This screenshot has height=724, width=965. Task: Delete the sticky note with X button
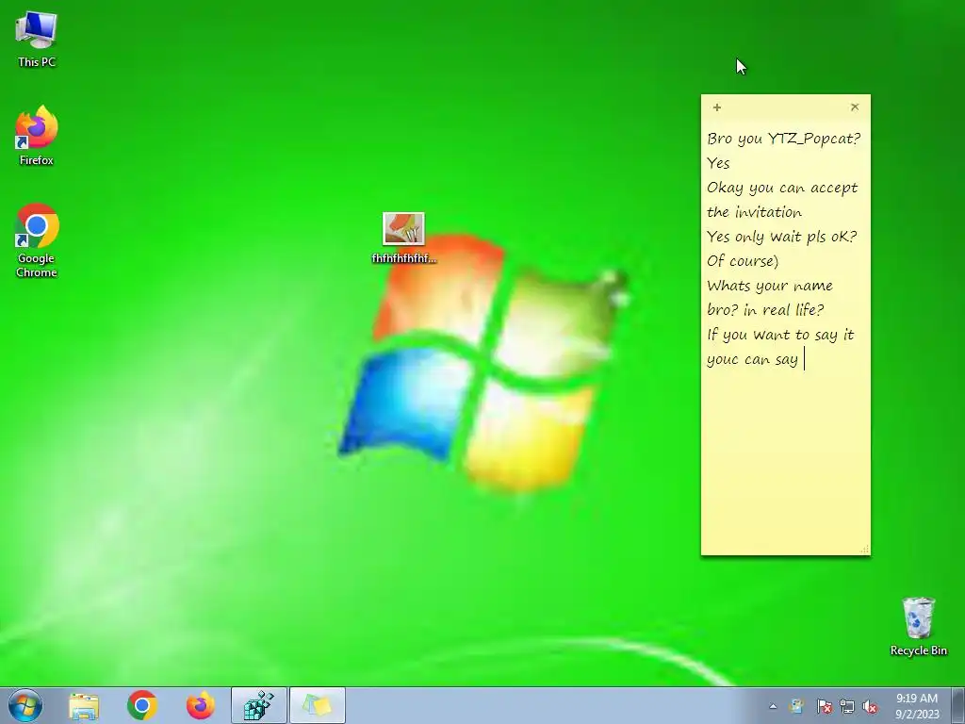(x=855, y=107)
